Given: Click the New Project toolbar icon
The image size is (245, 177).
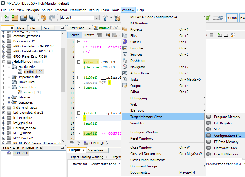Looking at the screenshot, I should tap(15, 18).
